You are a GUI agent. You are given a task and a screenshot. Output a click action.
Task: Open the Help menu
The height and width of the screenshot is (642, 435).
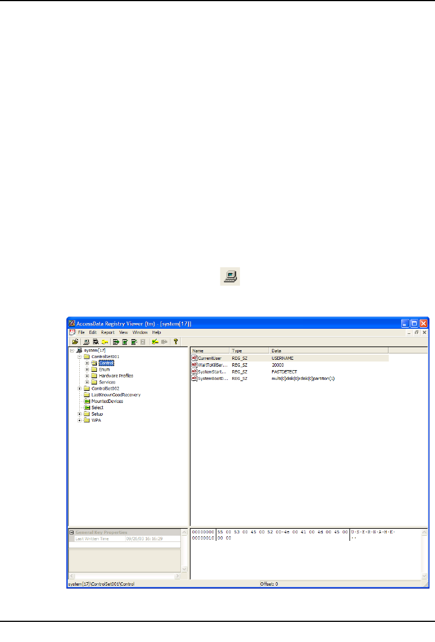[157, 332]
